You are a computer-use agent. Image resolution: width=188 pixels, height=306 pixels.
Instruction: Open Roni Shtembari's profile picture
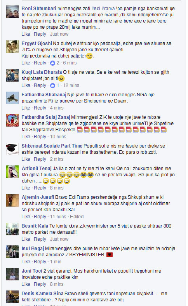click(x=12, y=12)
